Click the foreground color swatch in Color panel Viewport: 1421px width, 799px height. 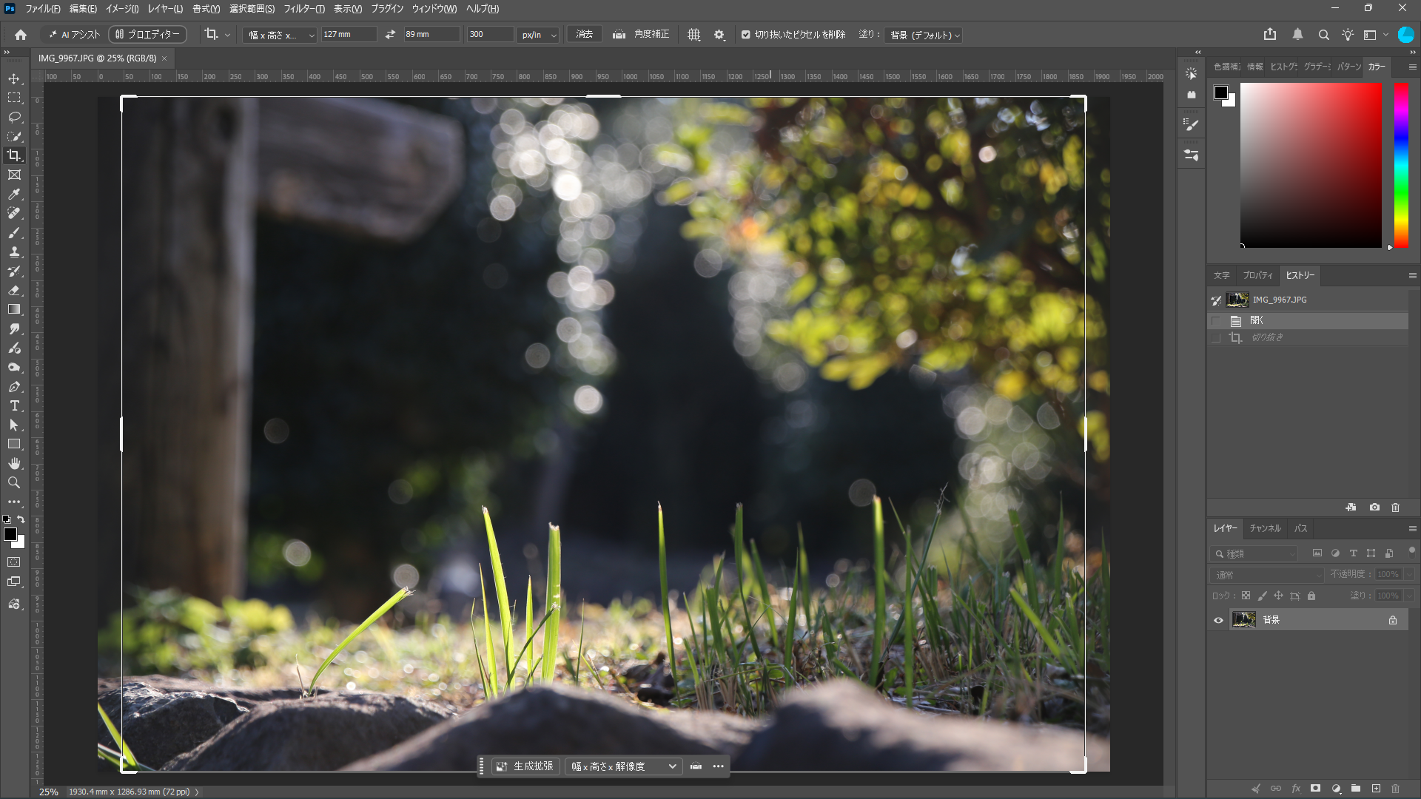click(1221, 92)
